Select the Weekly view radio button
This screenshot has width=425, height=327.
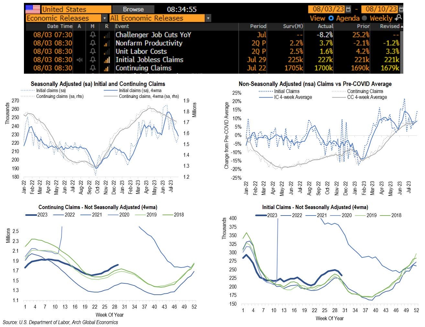(x=364, y=18)
